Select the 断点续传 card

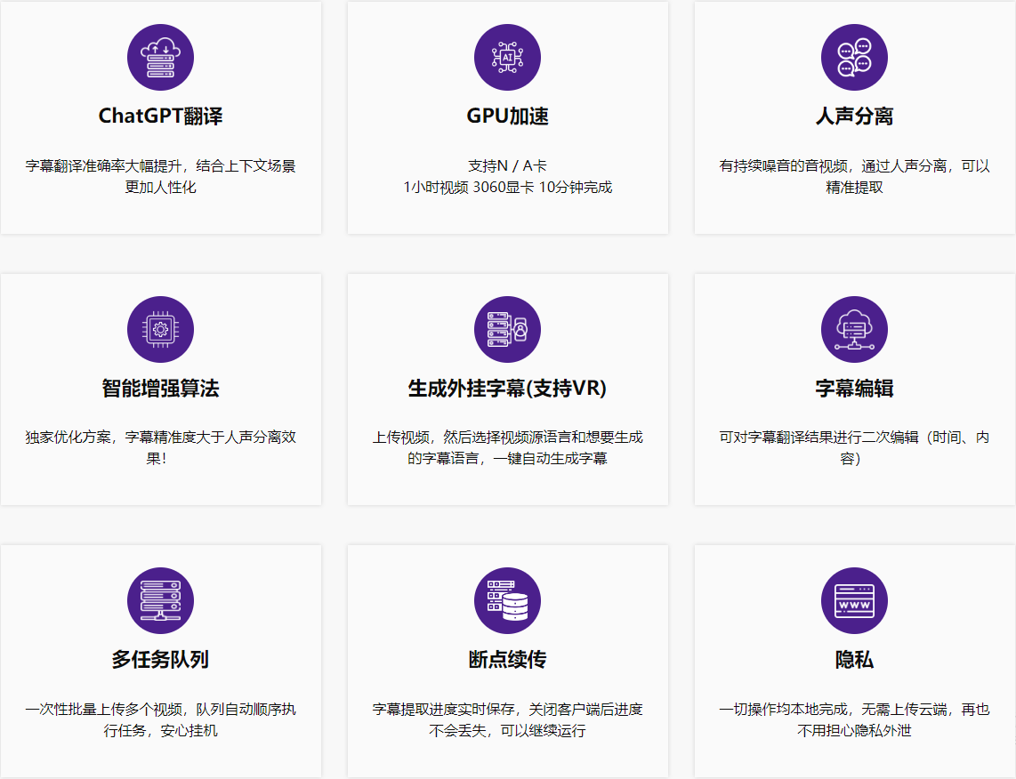[x=507, y=660]
